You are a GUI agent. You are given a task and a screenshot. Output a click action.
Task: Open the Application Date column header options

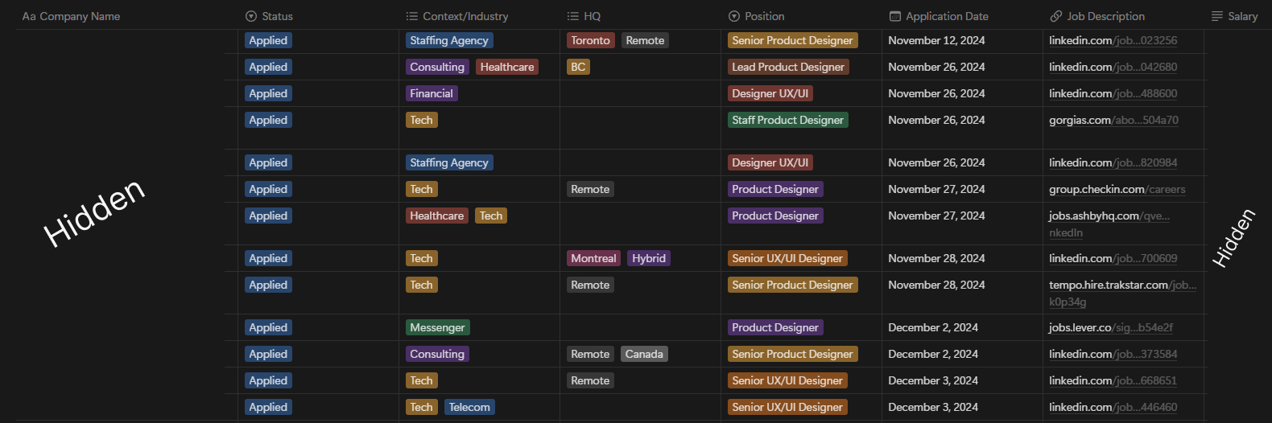947,16
